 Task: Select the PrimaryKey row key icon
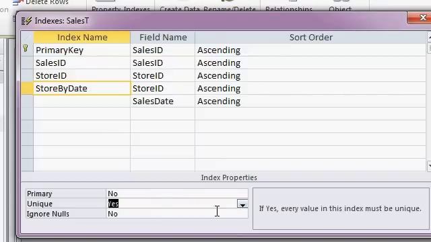coord(26,48)
